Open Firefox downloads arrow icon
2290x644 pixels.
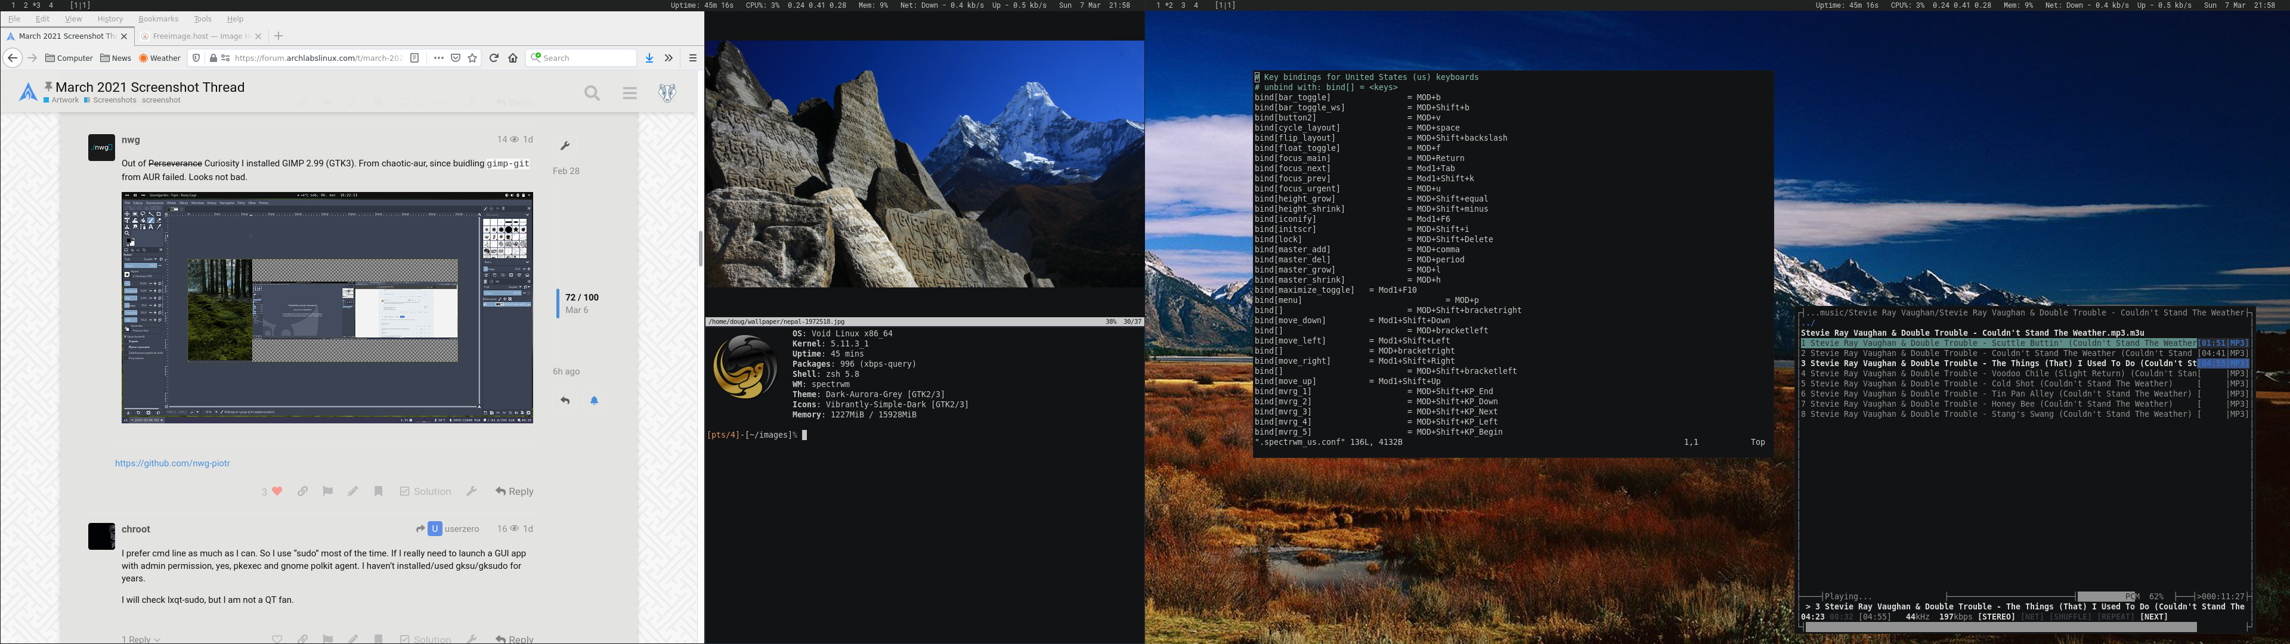point(649,58)
